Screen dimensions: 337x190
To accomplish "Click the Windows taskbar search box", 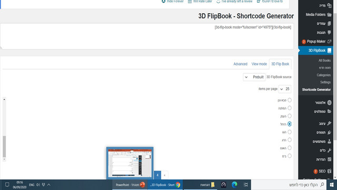I will [289, 185].
